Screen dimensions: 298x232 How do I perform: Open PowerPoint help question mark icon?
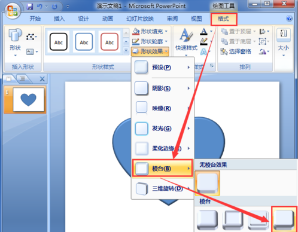(289, 19)
